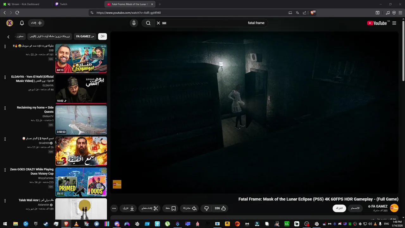Open the Brave playlist music-note icon
405x228 pixels.
pos(388,13)
